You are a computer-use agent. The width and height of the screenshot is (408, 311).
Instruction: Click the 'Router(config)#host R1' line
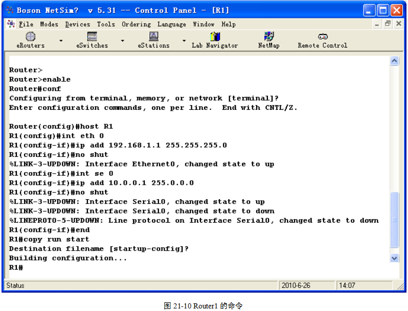click(61, 127)
